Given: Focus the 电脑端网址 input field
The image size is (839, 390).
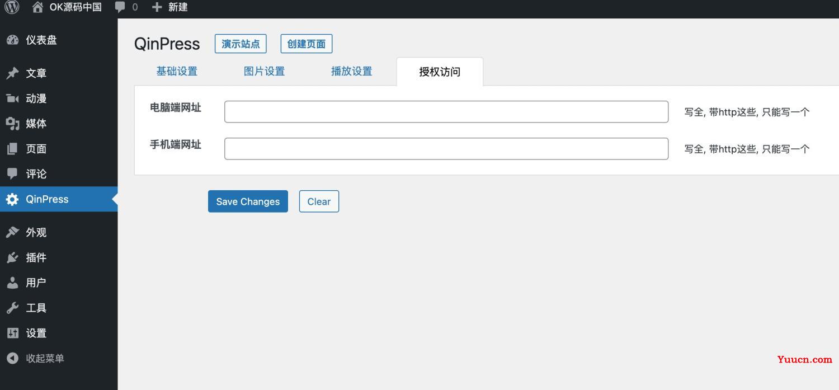Looking at the screenshot, I should 446,112.
